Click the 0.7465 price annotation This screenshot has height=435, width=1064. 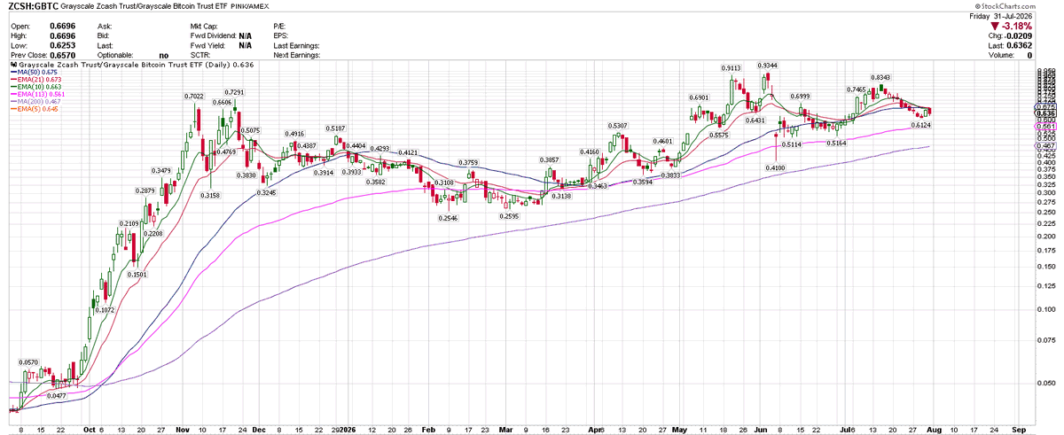[857, 89]
